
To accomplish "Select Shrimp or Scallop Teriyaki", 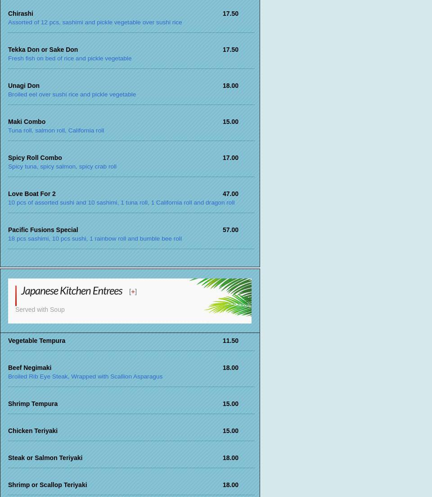I will click(47, 485).
